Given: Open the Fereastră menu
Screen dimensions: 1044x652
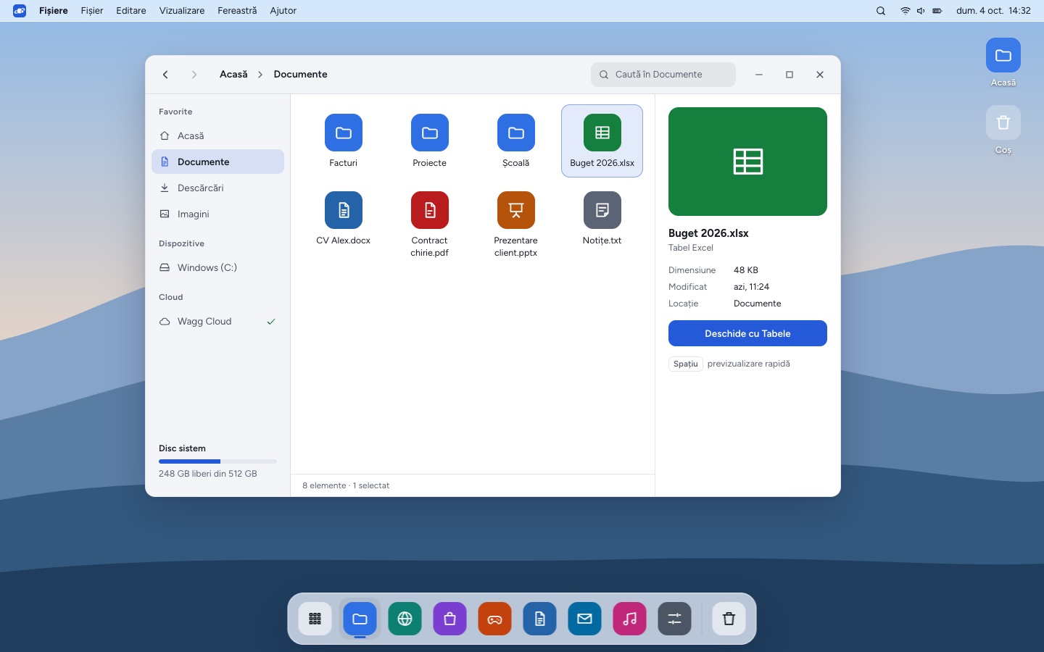Looking at the screenshot, I should (237, 11).
